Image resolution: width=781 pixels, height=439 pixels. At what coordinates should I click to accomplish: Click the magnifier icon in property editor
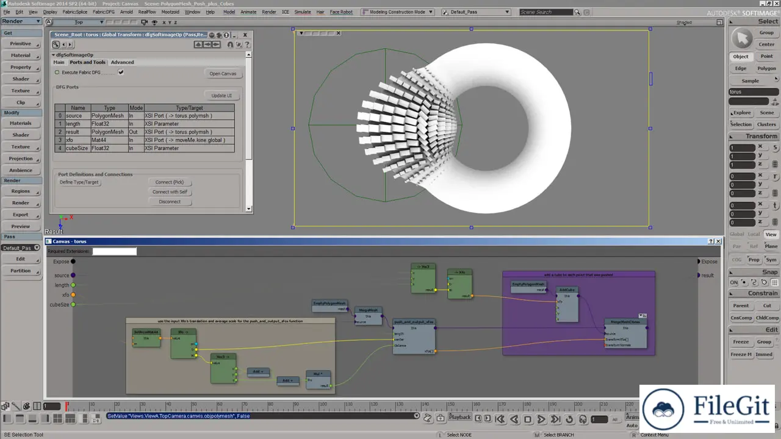click(x=56, y=45)
